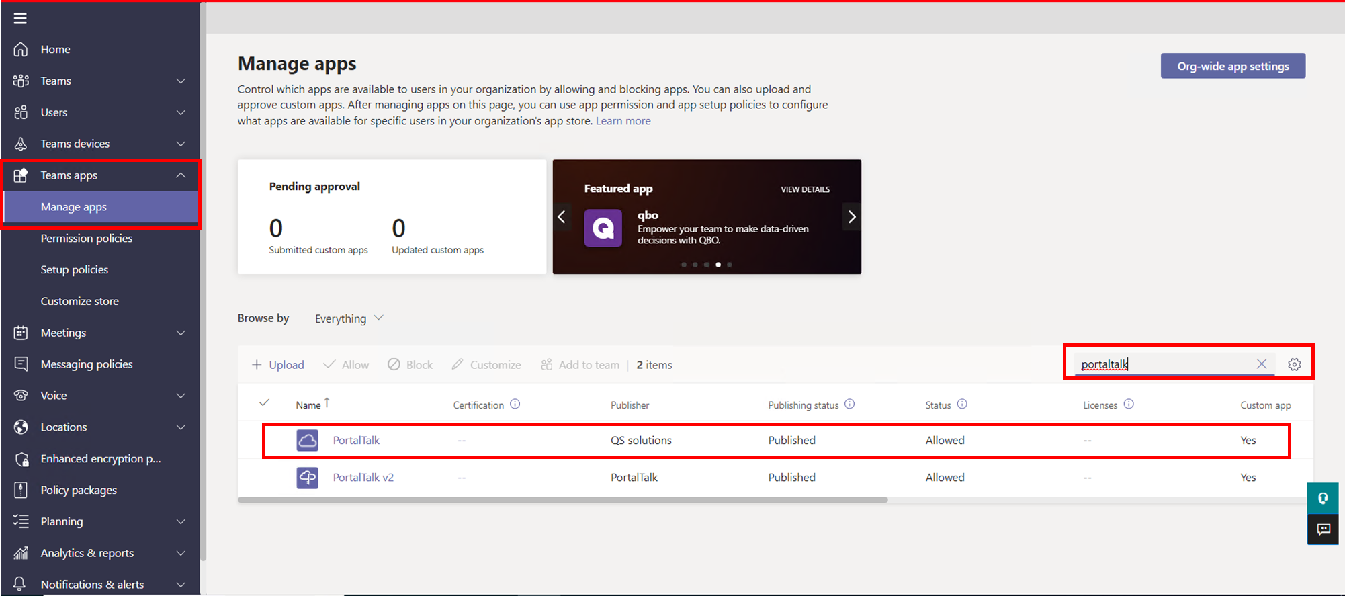Click the Teams apps puzzle icon
The height and width of the screenshot is (596, 1345).
[21, 175]
